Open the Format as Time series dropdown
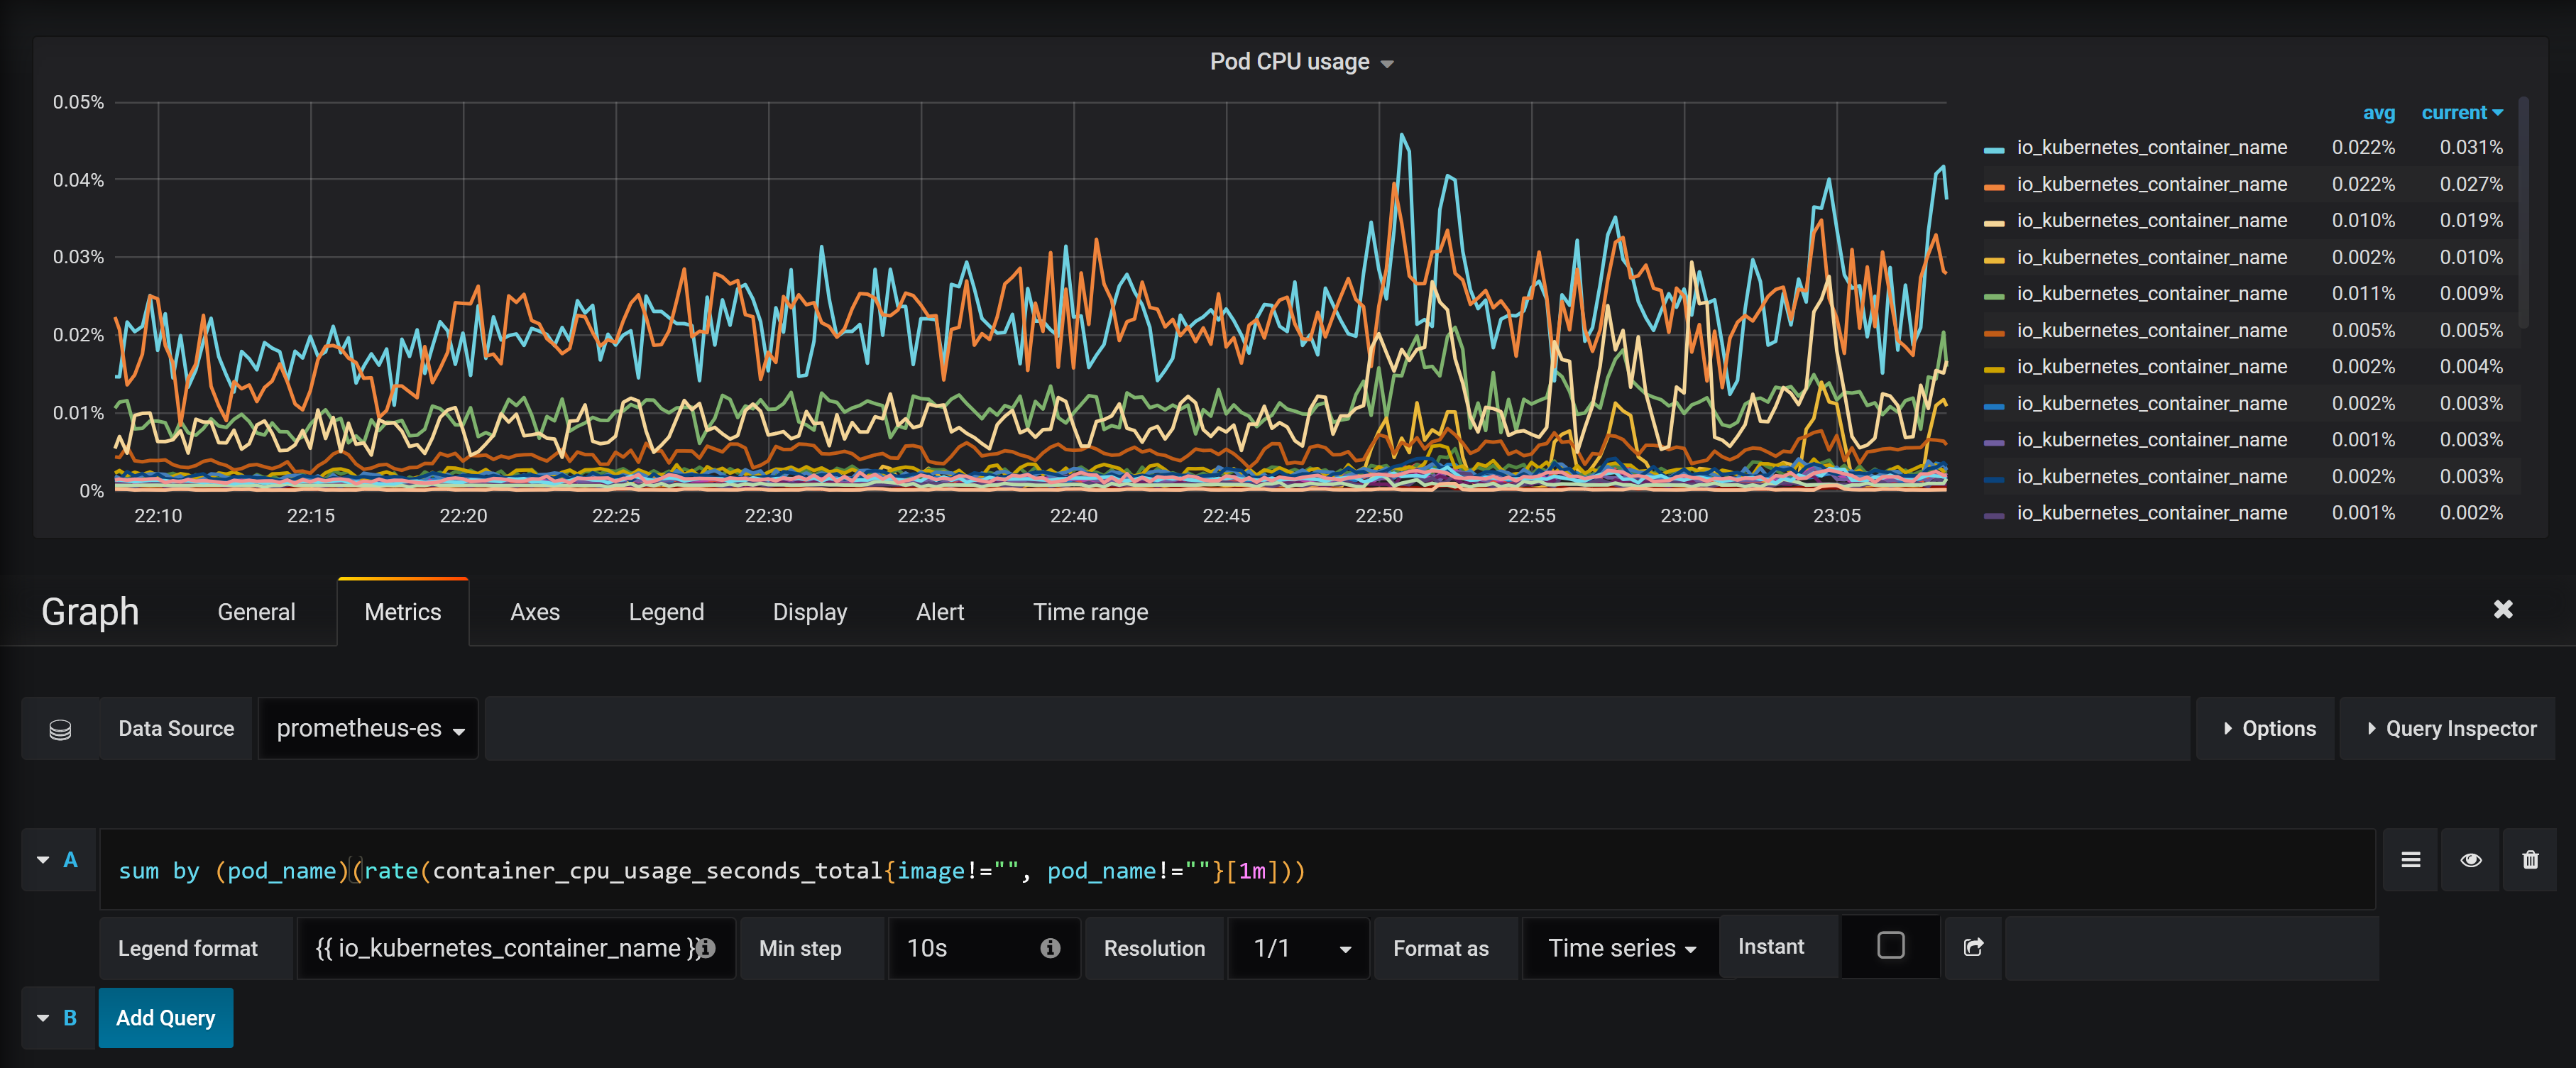This screenshot has width=2576, height=1068. [x=1620, y=948]
